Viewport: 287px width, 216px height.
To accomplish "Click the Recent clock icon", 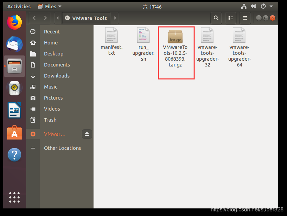I will coord(33,32).
